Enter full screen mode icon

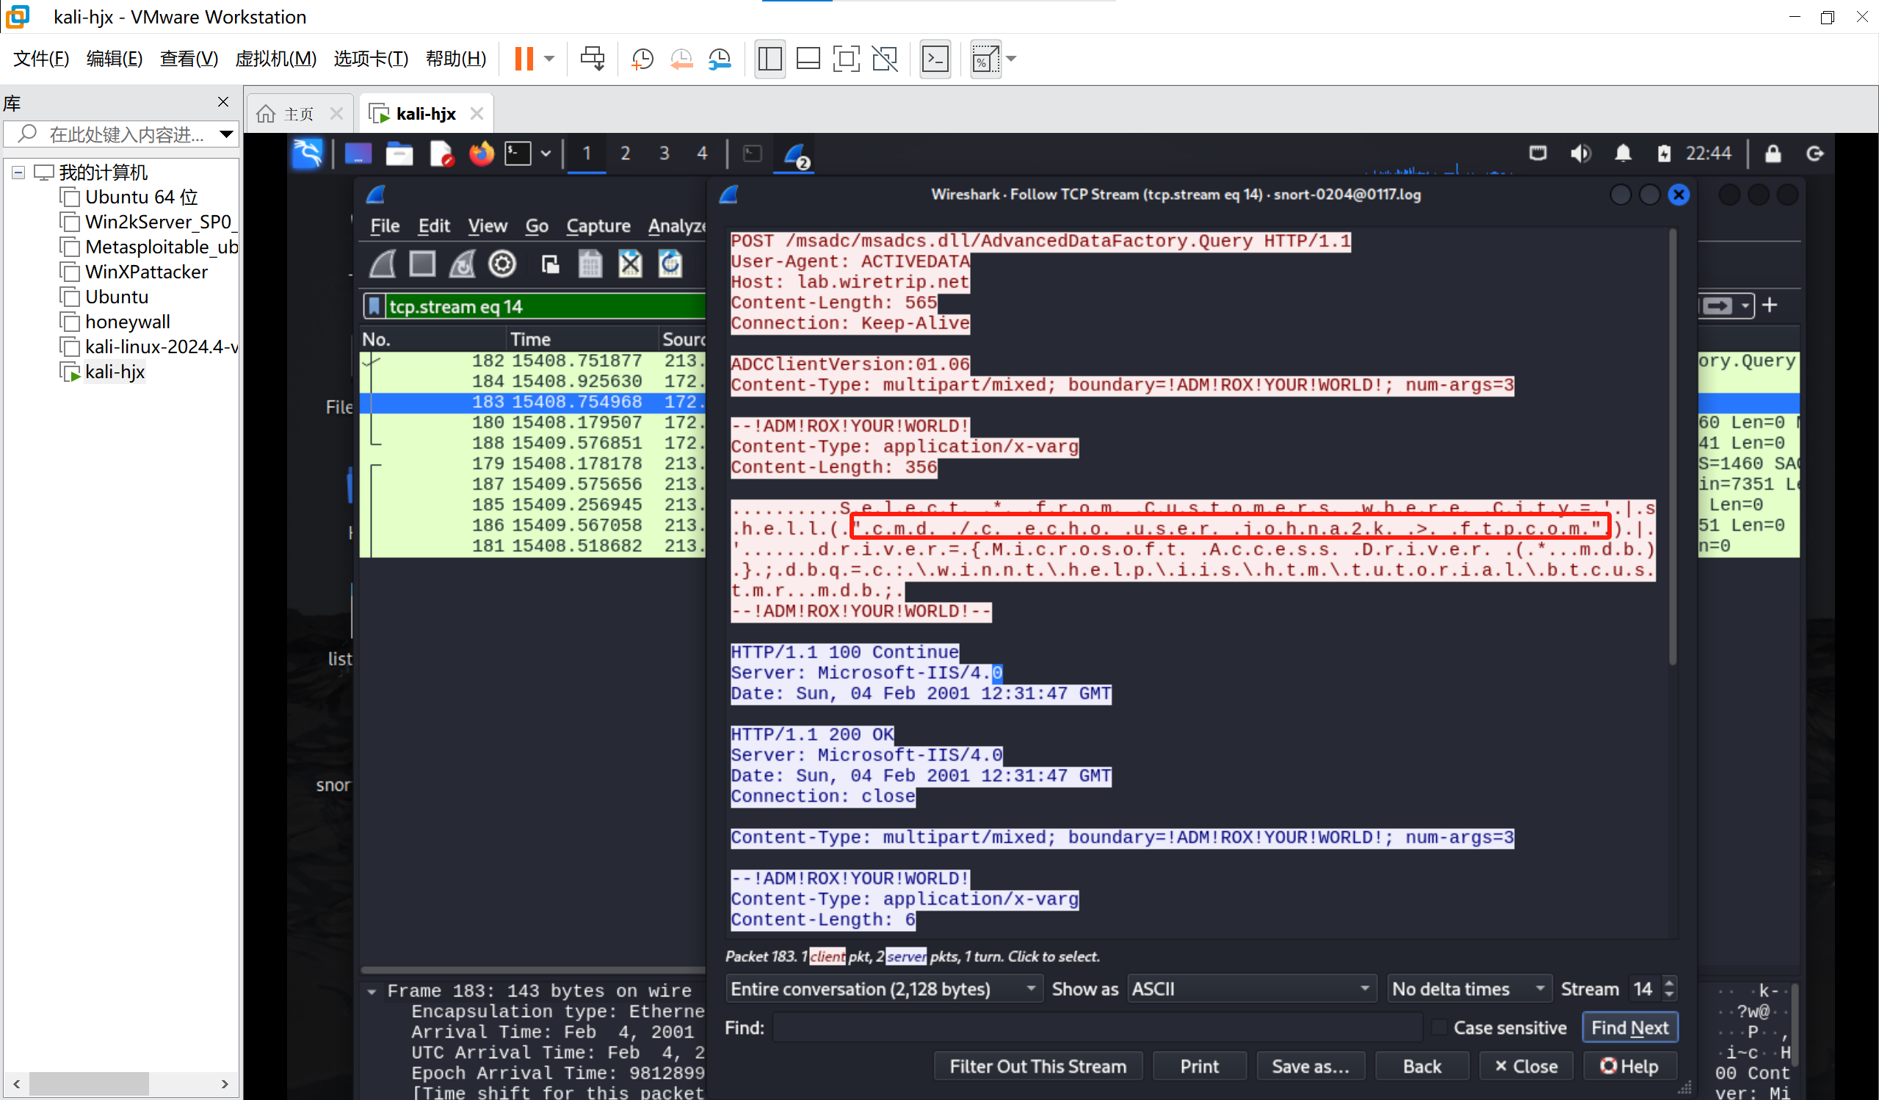tap(847, 59)
